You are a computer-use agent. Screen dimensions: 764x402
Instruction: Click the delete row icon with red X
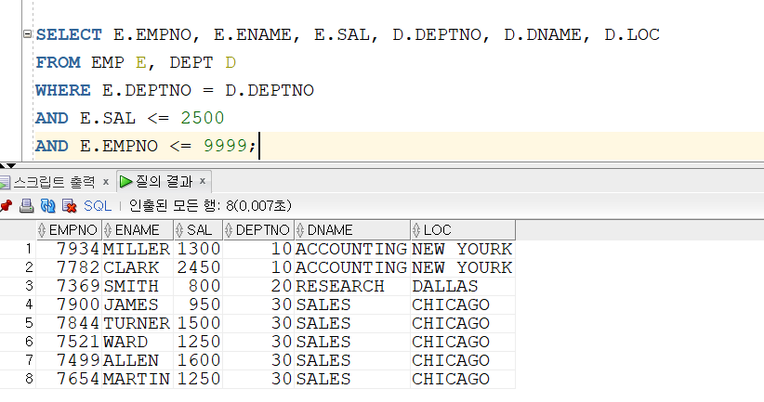pyautogui.click(x=69, y=206)
